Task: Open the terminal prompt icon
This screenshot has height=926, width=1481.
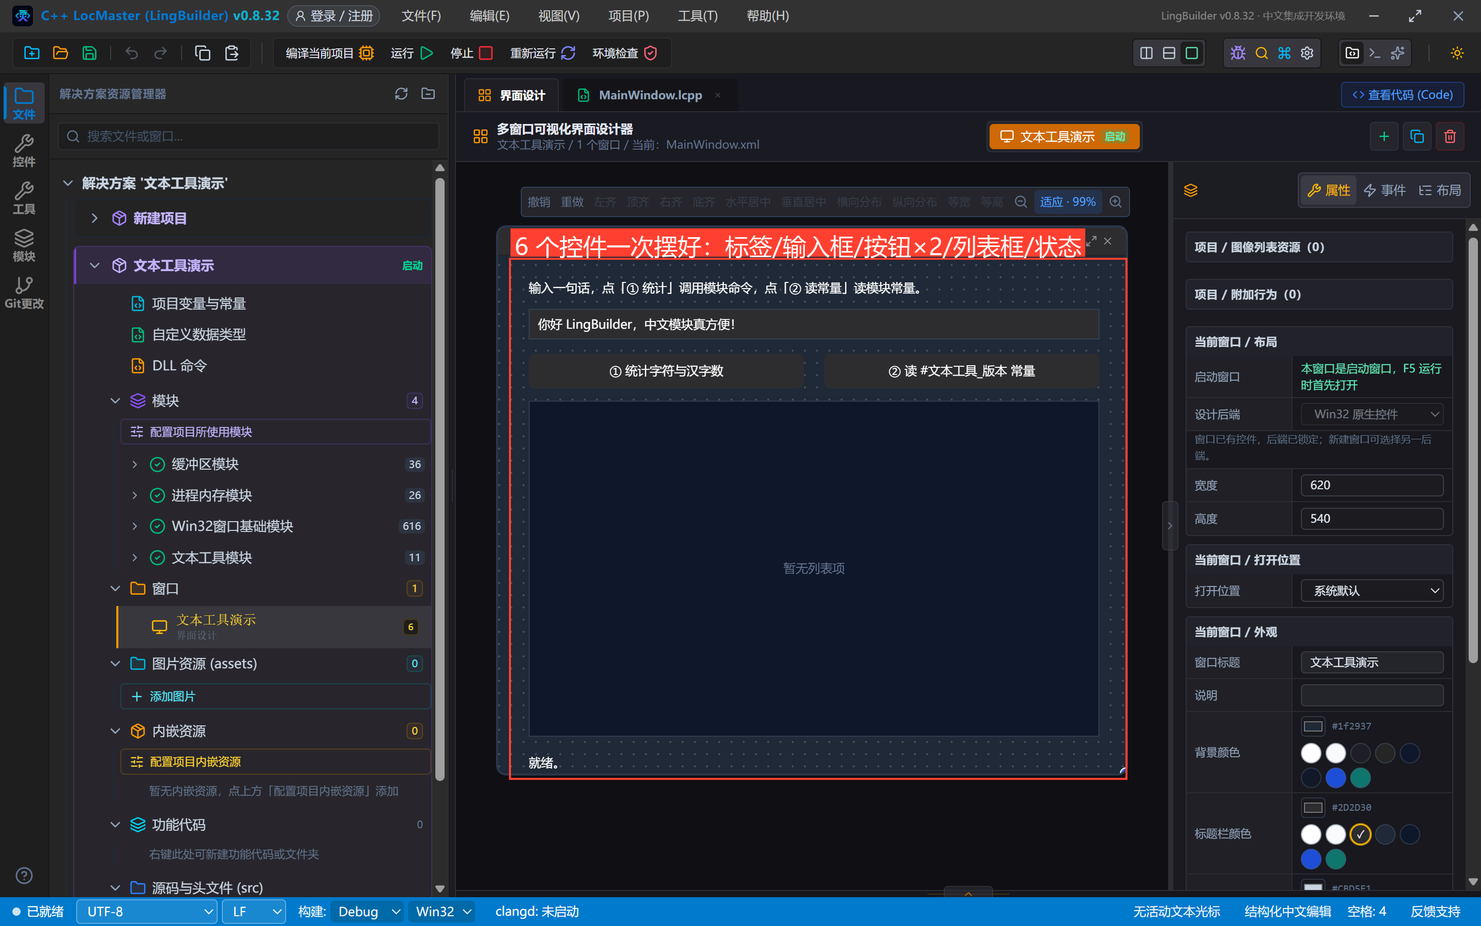Action: click(1374, 54)
